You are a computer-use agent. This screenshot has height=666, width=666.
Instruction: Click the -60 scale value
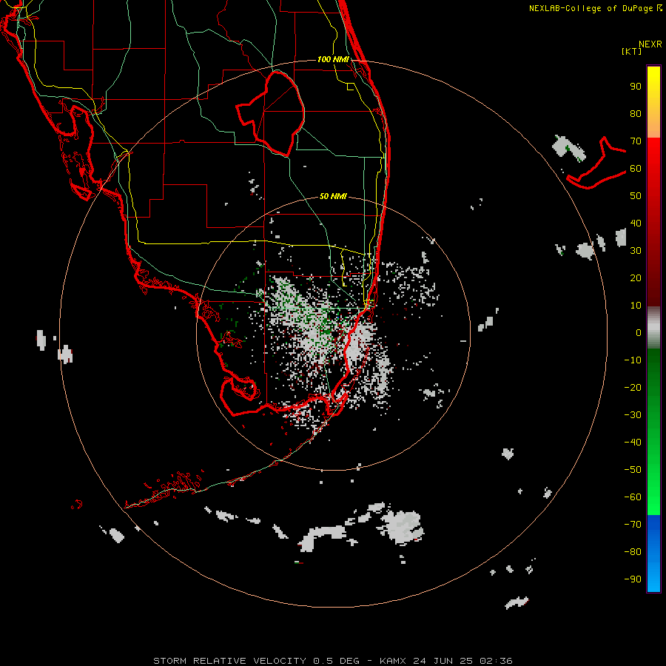(x=633, y=497)
